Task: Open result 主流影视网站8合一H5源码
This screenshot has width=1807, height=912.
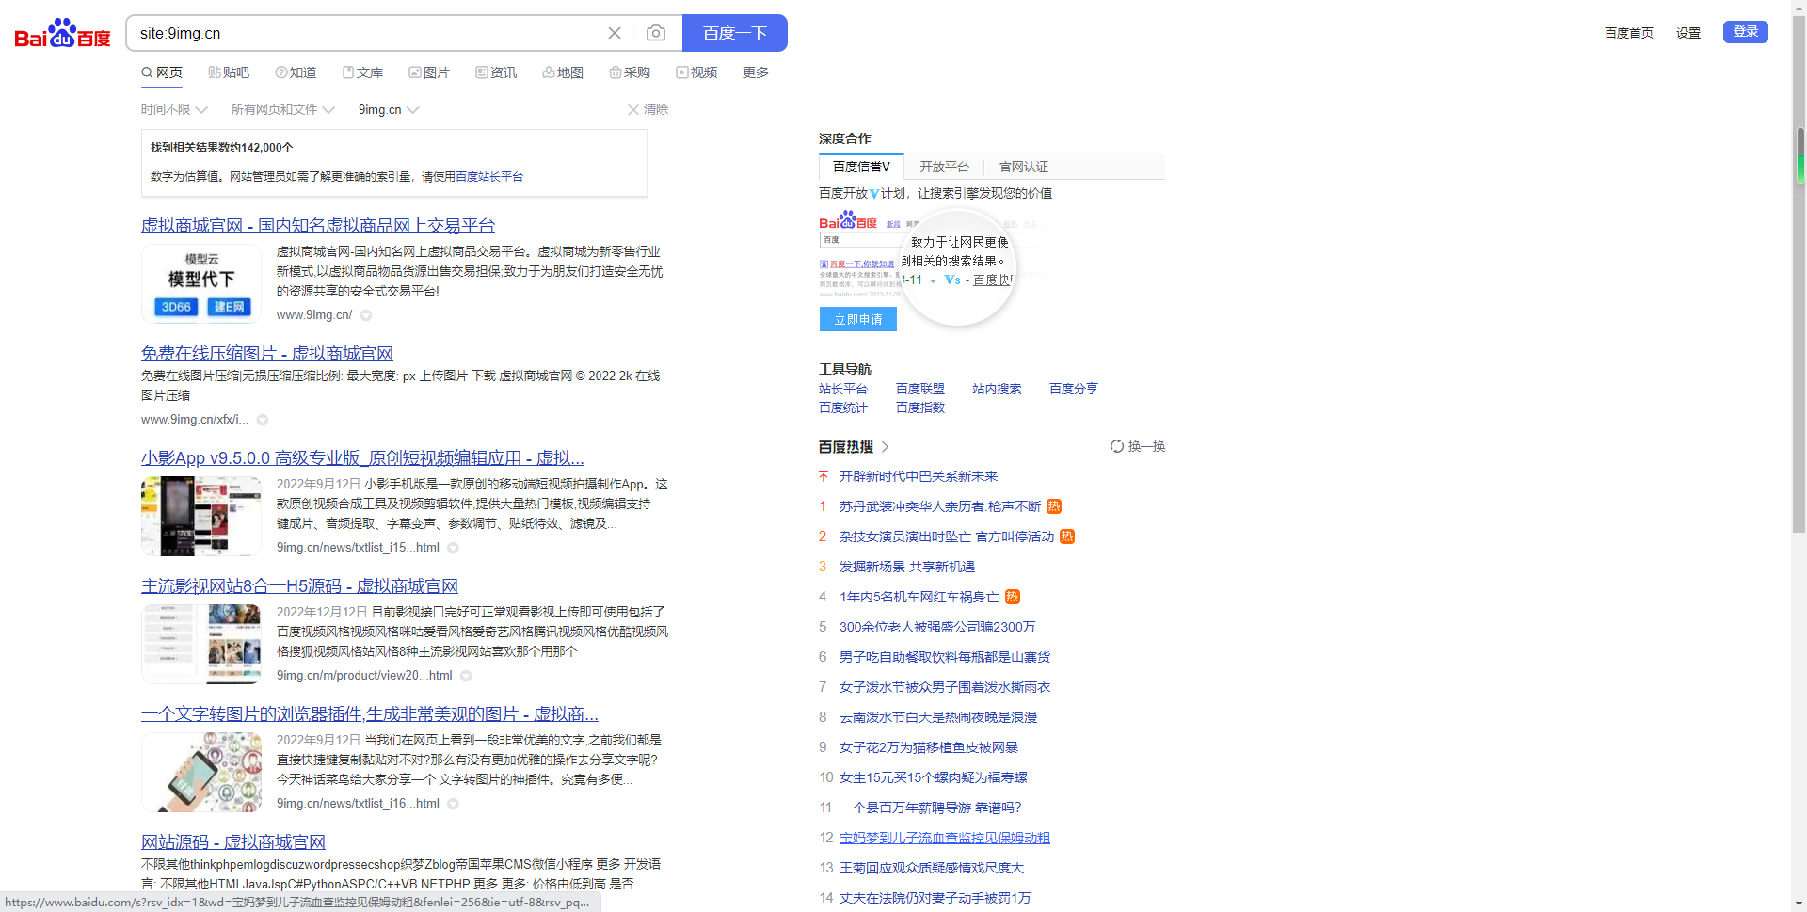Action: tap(299, 585)
